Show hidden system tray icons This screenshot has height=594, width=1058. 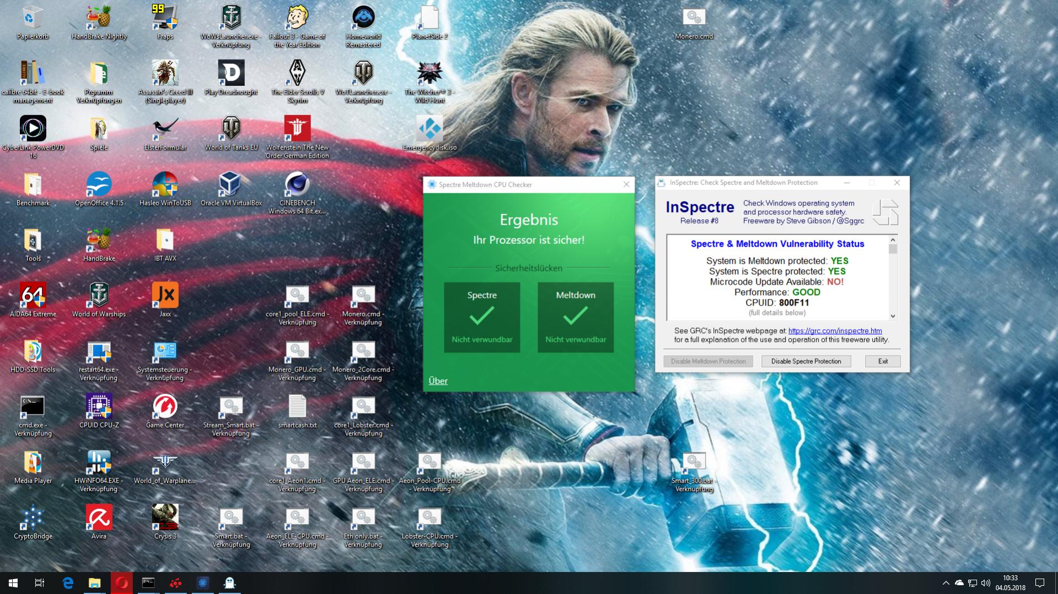click(x=946, y=583)
